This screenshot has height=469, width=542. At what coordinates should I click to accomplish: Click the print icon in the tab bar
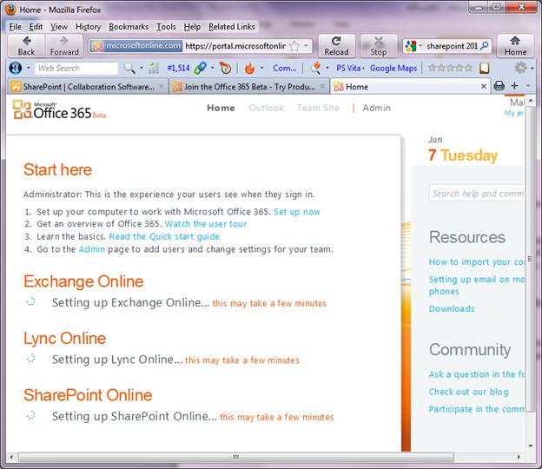(x=499, y=86)
